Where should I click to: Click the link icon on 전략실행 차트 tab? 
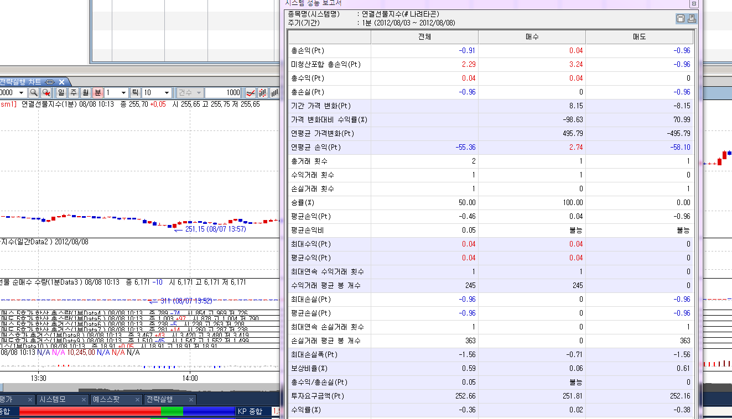pyautogui.click(x=49, y=81)
